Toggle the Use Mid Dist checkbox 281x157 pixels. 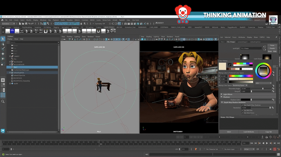[242, 110]
